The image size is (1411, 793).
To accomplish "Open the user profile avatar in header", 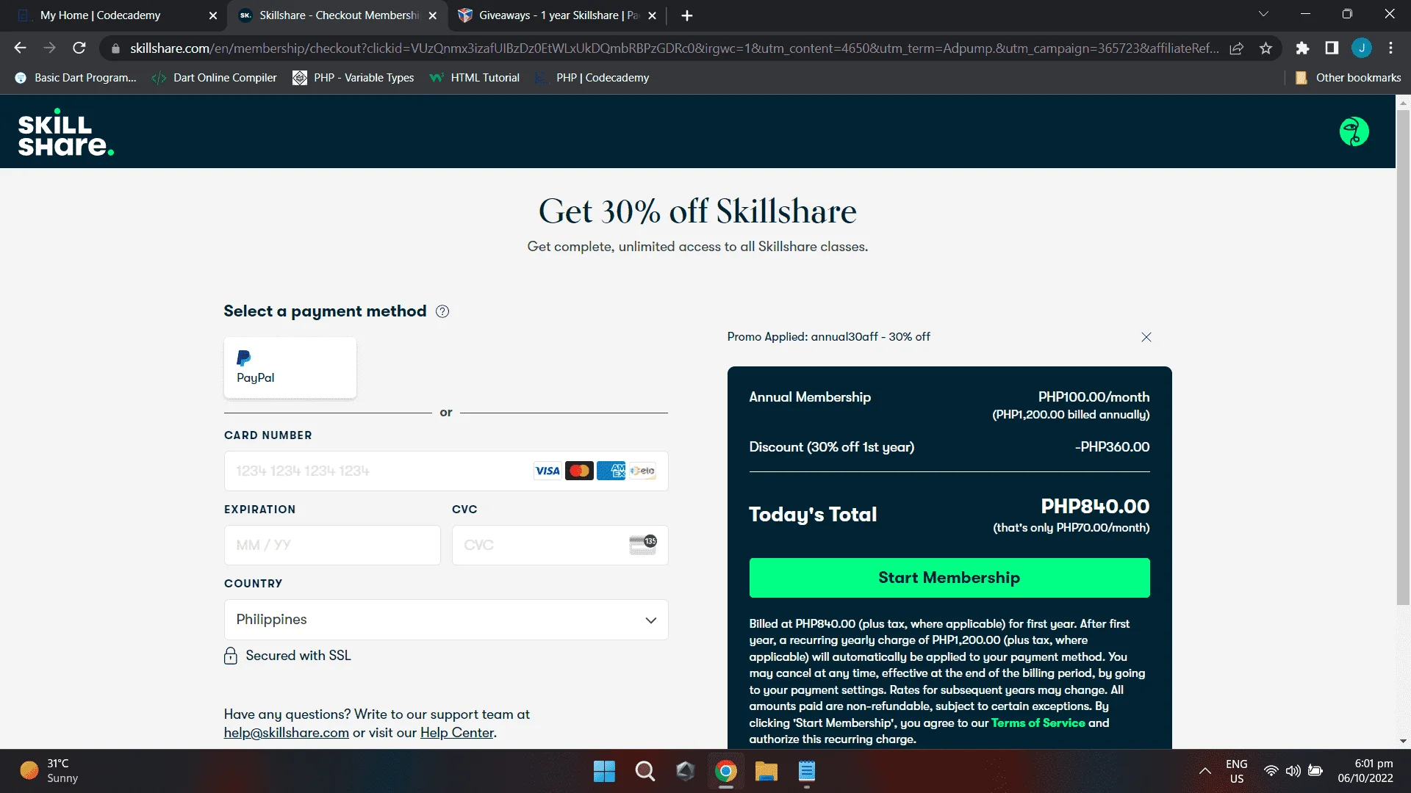I will coord(1354,132).
